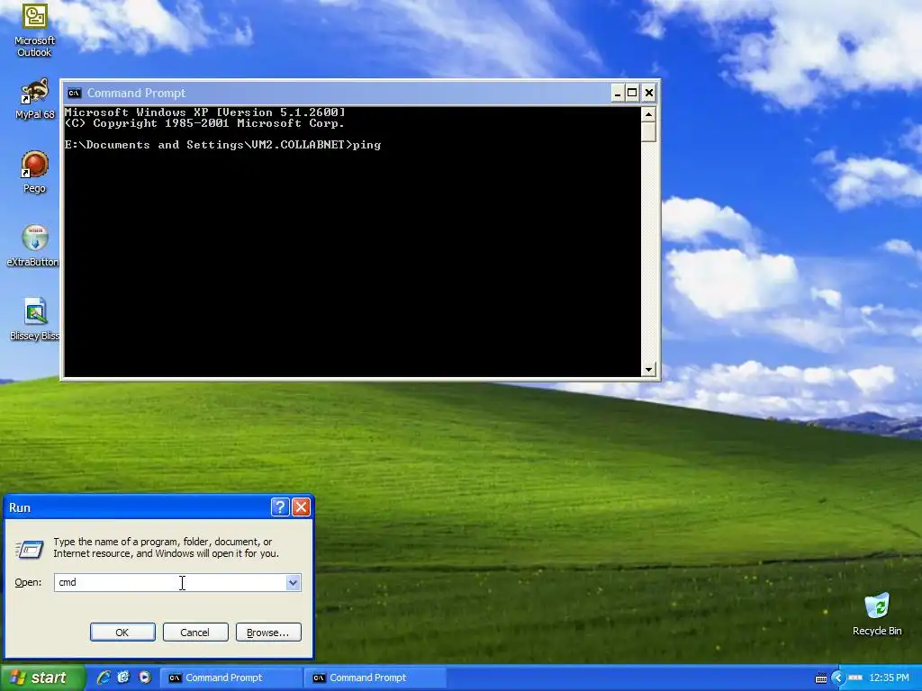922x691 pixels.
Task: Expand hidden tray icons with the arrow
Action: coord(837,678)
